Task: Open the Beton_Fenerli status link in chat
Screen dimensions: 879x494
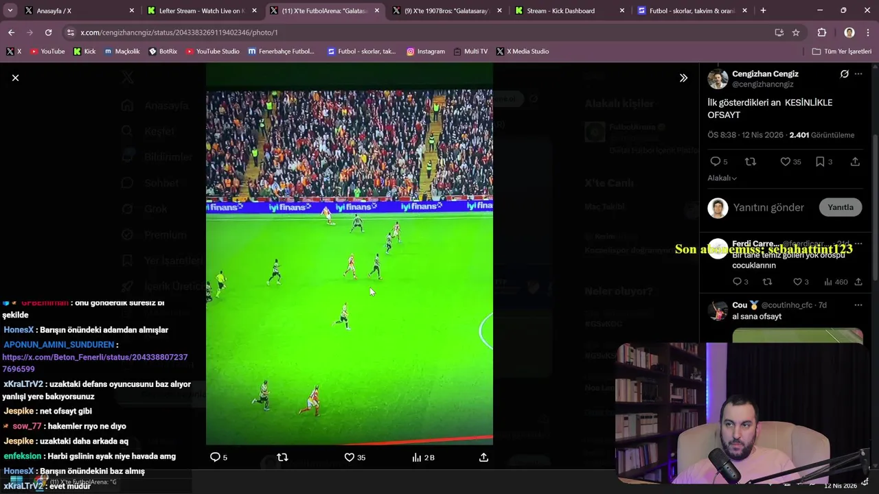Action: pos(95,363)
